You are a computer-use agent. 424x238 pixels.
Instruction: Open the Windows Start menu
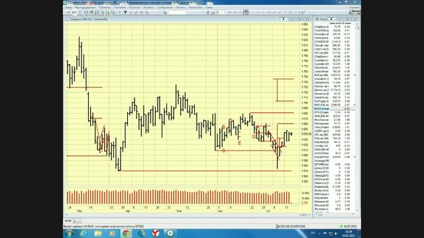pos(69,233)
